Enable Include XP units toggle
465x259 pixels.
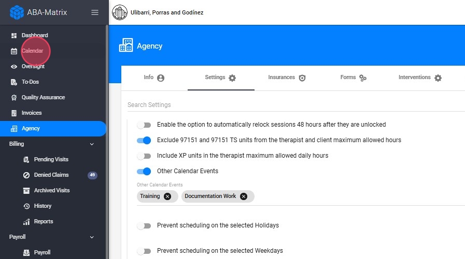click(144, 156)
